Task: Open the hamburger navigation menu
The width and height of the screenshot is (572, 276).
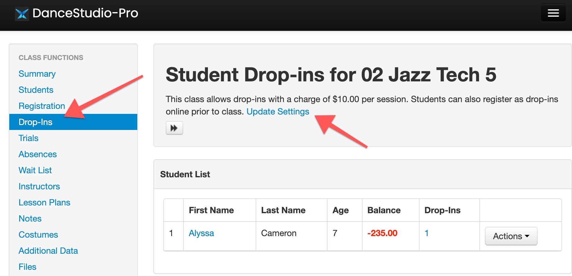Action: click(553, 13)
